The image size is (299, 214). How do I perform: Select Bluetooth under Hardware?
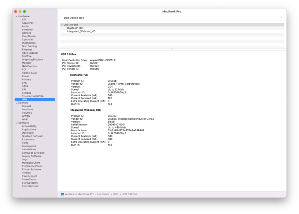27,29
